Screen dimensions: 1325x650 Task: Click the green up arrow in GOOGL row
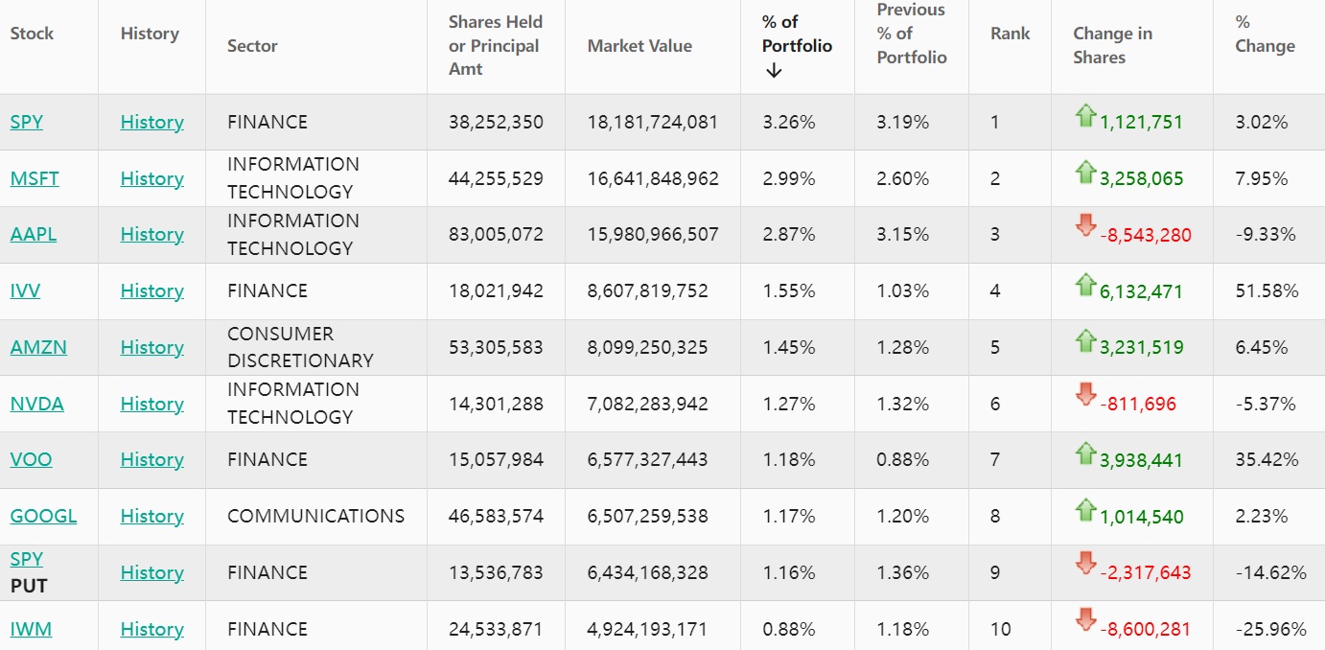pyautogui.click(x=1085, y=511)
